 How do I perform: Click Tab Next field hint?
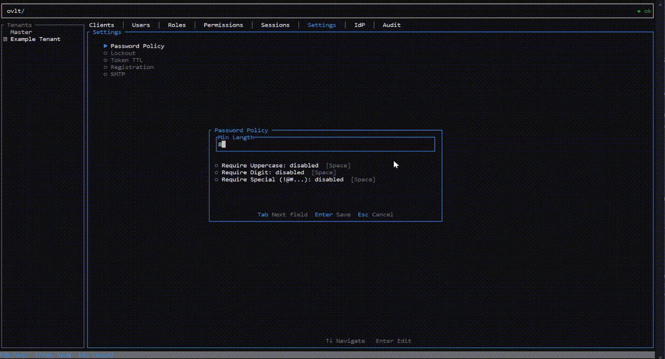pyautogui.click(x=283, y=215)
